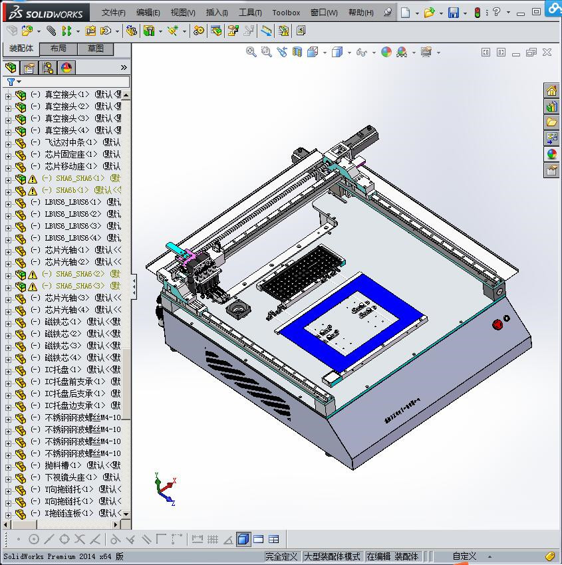Open the 窗口(W) menu
Viewport: 562px width, 565px height.
coord(324,13)
